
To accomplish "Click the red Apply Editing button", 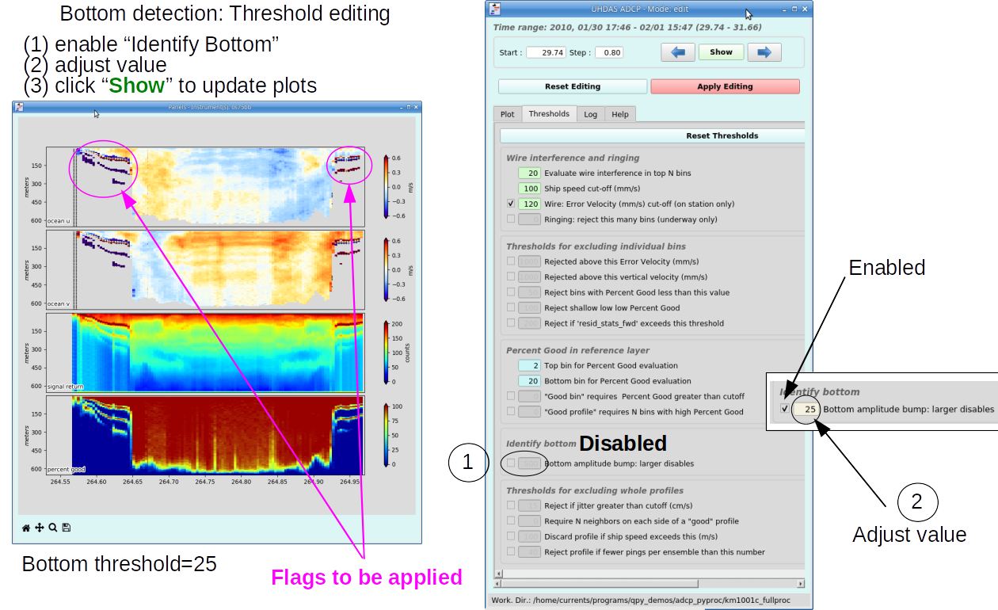I will [x=725, y=86].
